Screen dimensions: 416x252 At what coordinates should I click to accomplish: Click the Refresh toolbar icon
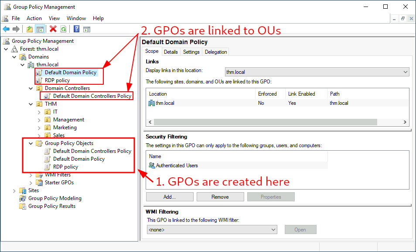coord(63,29)
